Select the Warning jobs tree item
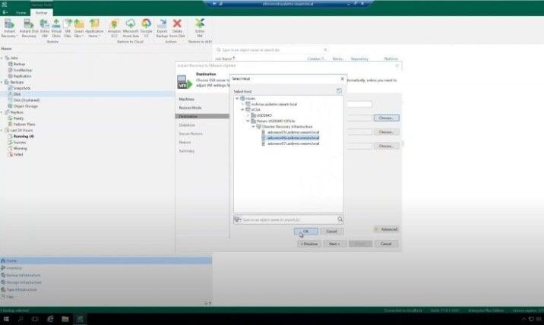Image resolution: width=544 pixels, height=325 pixels. tap(20, 149)
